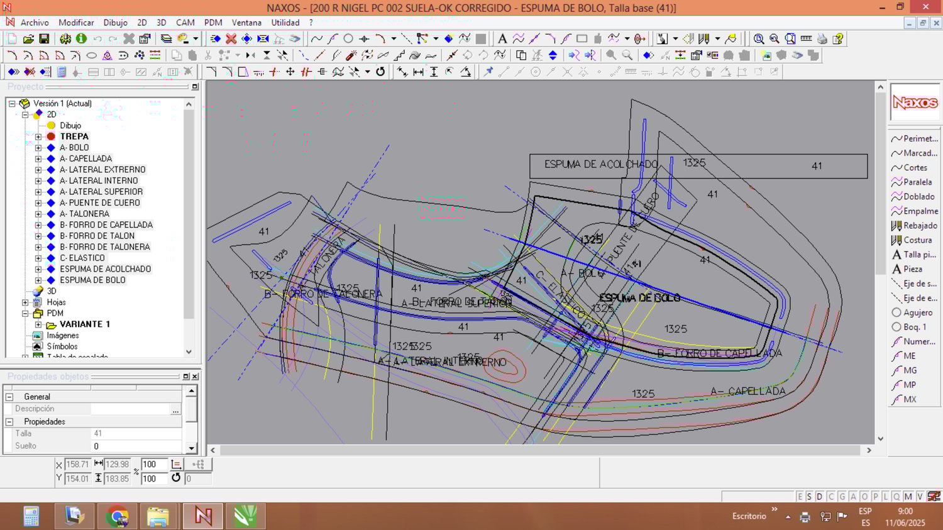Select the rectangle drawing tool
The image size is (943, 530).
click(582, 39)
